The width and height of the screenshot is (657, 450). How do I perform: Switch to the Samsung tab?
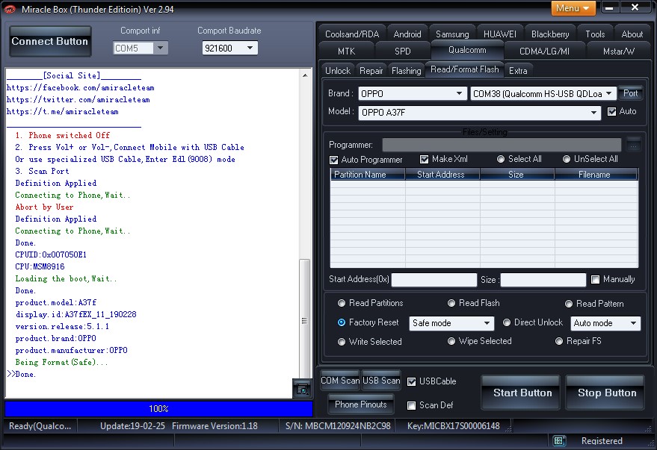pos(452,34)
